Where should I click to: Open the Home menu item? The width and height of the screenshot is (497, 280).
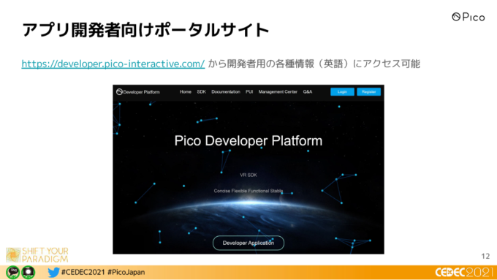[186, 91]
